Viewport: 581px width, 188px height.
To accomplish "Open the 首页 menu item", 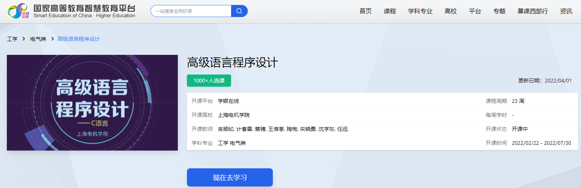I will tap(366, 11).
